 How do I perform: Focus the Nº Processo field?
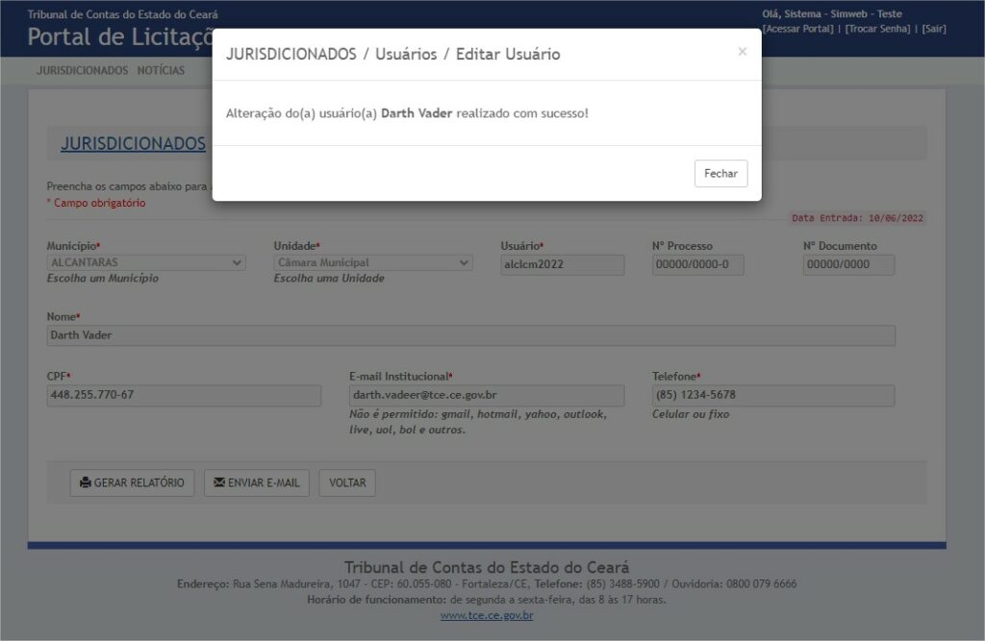[697, 265]
